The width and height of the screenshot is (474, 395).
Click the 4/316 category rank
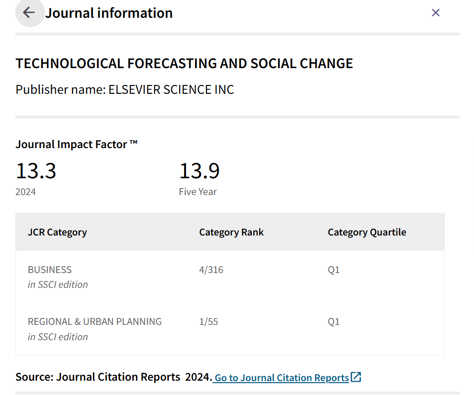click(x=211, y=270)
